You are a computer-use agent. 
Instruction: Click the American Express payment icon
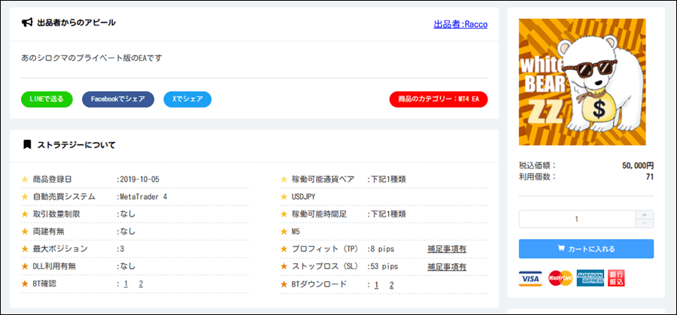590,279
